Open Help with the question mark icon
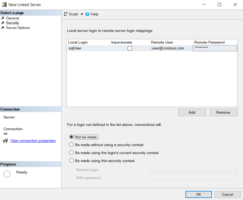 88,14
